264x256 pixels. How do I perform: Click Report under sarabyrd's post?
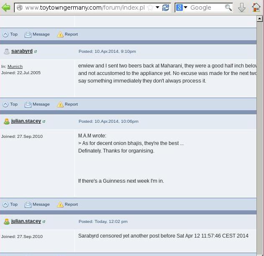(67, 104)
